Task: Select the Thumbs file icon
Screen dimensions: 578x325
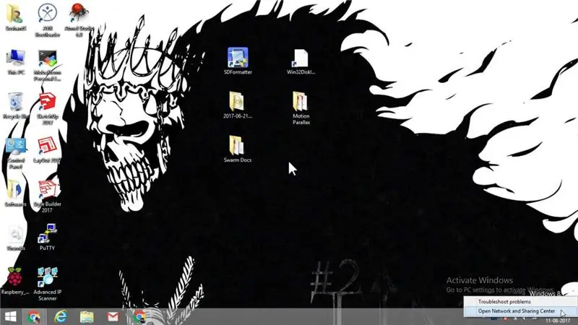Action: (15, 238)
